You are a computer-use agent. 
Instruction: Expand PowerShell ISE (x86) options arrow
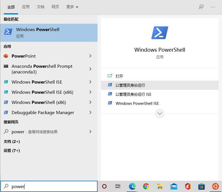(90, 92)
